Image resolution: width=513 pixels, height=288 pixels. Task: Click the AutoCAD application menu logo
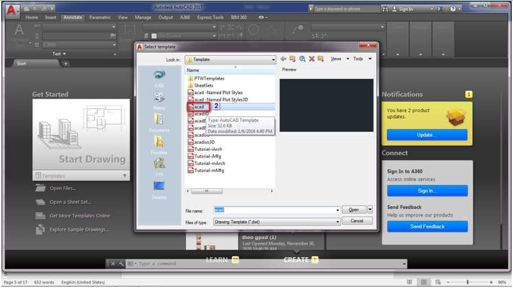pos(11,11)
